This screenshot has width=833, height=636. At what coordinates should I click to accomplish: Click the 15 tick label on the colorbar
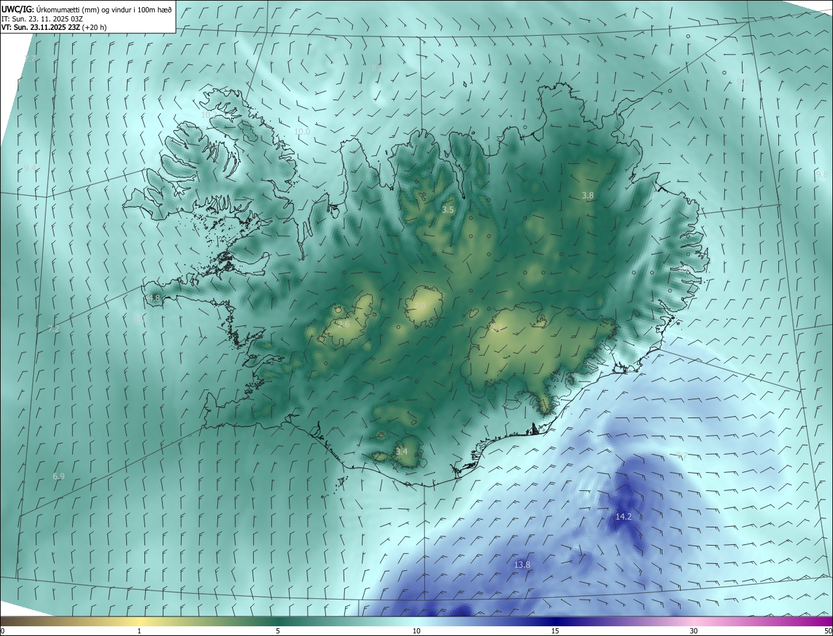[x=555, y=631]
